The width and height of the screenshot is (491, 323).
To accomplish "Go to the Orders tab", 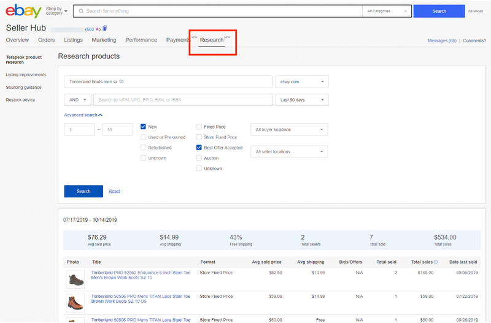I will tap(47, 40).
